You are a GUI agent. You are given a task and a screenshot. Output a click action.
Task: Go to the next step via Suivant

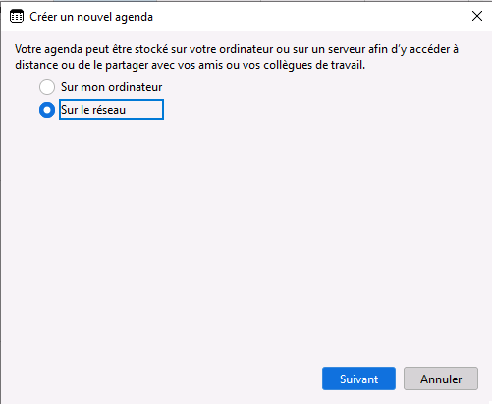click(358, 379)
